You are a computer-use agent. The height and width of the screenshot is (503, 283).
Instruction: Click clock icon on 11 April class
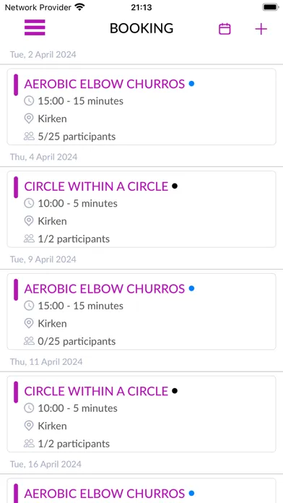tap(29, 408)
